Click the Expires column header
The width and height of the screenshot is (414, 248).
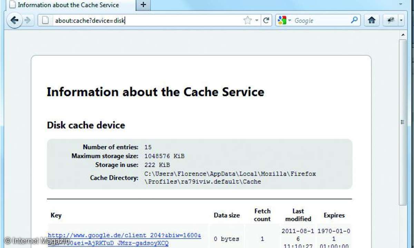[334, 215]
